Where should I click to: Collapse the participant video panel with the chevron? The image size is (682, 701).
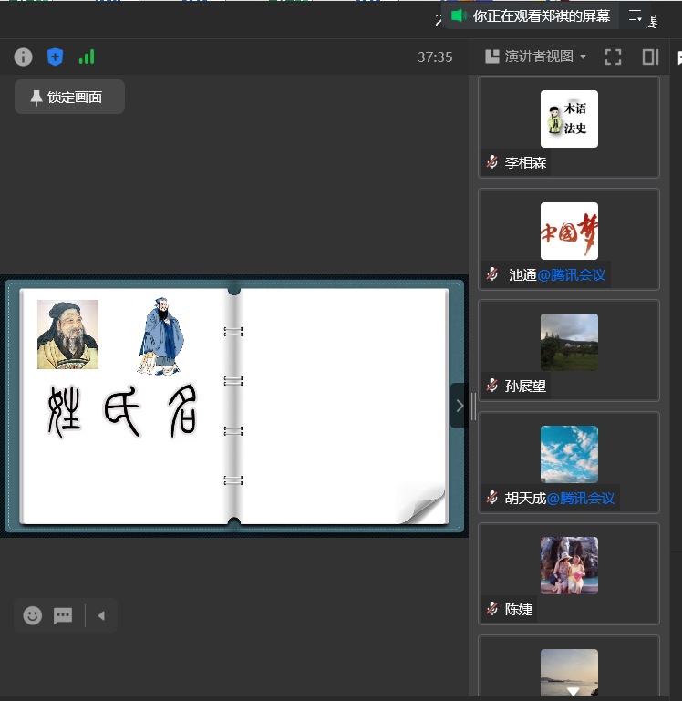tap(460, 406)
